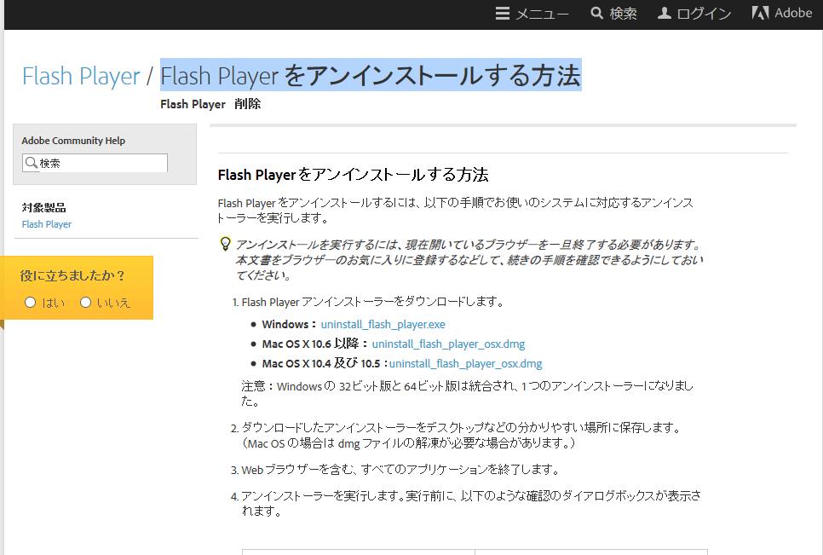Select the いいえ radio button
Viewport: 823px width, 555px height.
point(85,303)
